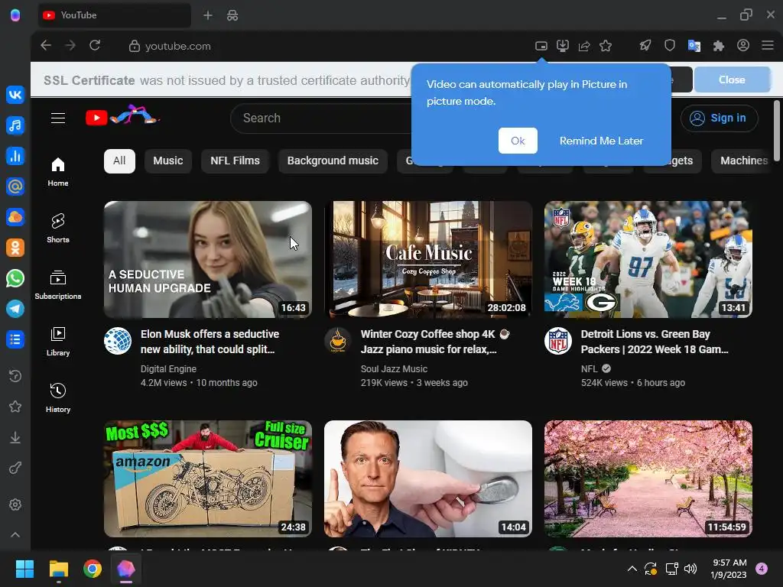Open WhatsApp from sidebar
This screenshot has height=587, width=783.
click(15, 278)
